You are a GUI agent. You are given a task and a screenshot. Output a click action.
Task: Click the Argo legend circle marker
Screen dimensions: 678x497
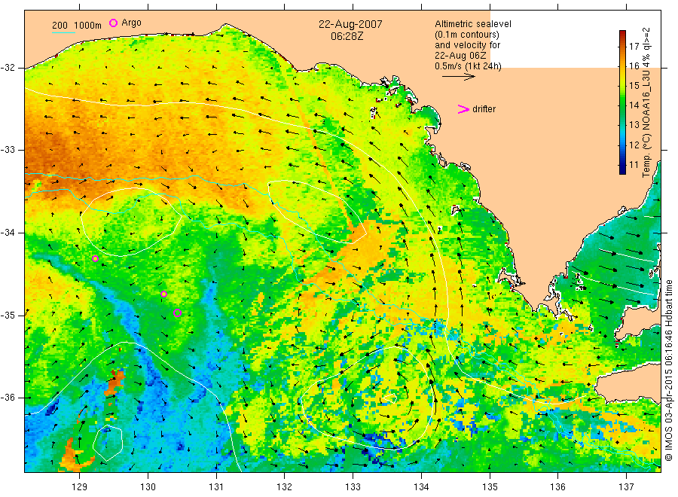coord(113,23)
